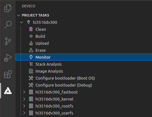Select Configure bootloader (Debug) label
Image resolution: width=152 pixels, height=117 pixels.
tap(64, 85)
